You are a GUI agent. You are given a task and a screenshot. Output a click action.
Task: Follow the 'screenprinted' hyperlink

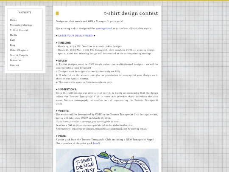104,28
